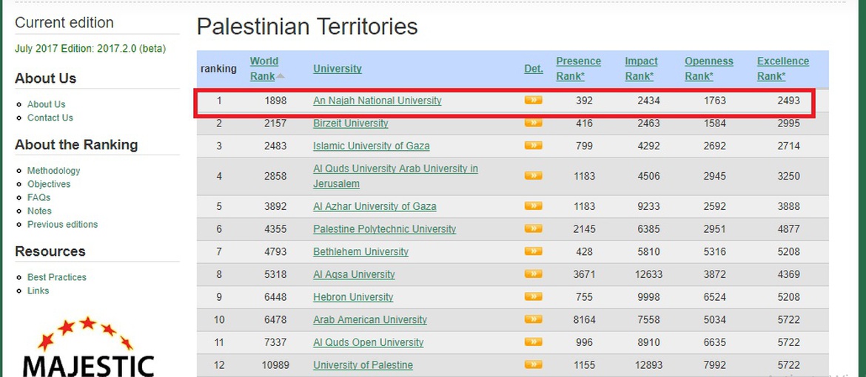
Task: Open the Palestine Polytechnic University link
Action: coord(384,228)
